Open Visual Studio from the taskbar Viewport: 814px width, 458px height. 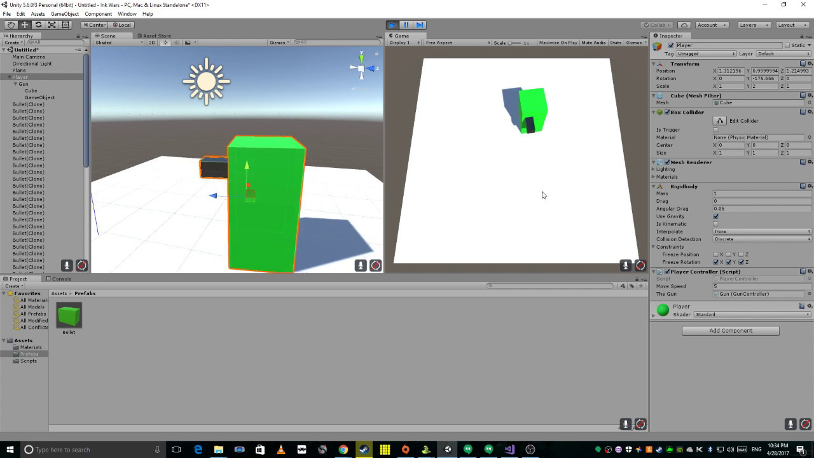click(x=509, y=450)
